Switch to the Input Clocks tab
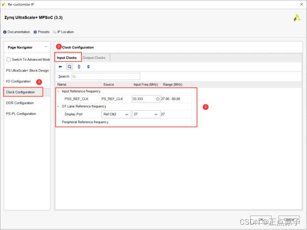This screenshot has height=230, width=307. (67, 58)
